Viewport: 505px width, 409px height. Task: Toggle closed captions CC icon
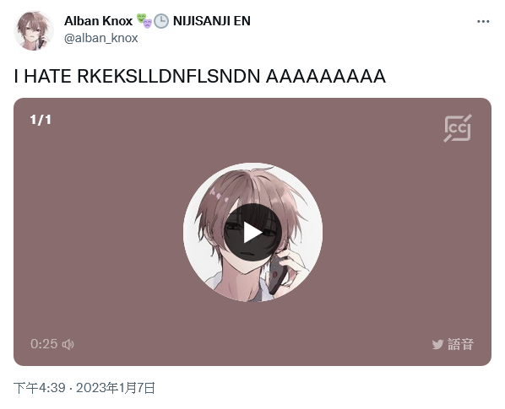458,128
